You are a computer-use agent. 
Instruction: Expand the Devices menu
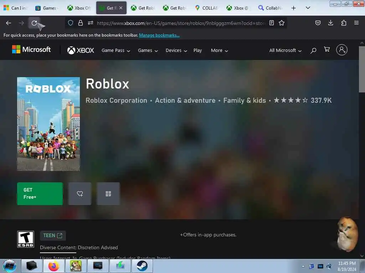[176, 50]
